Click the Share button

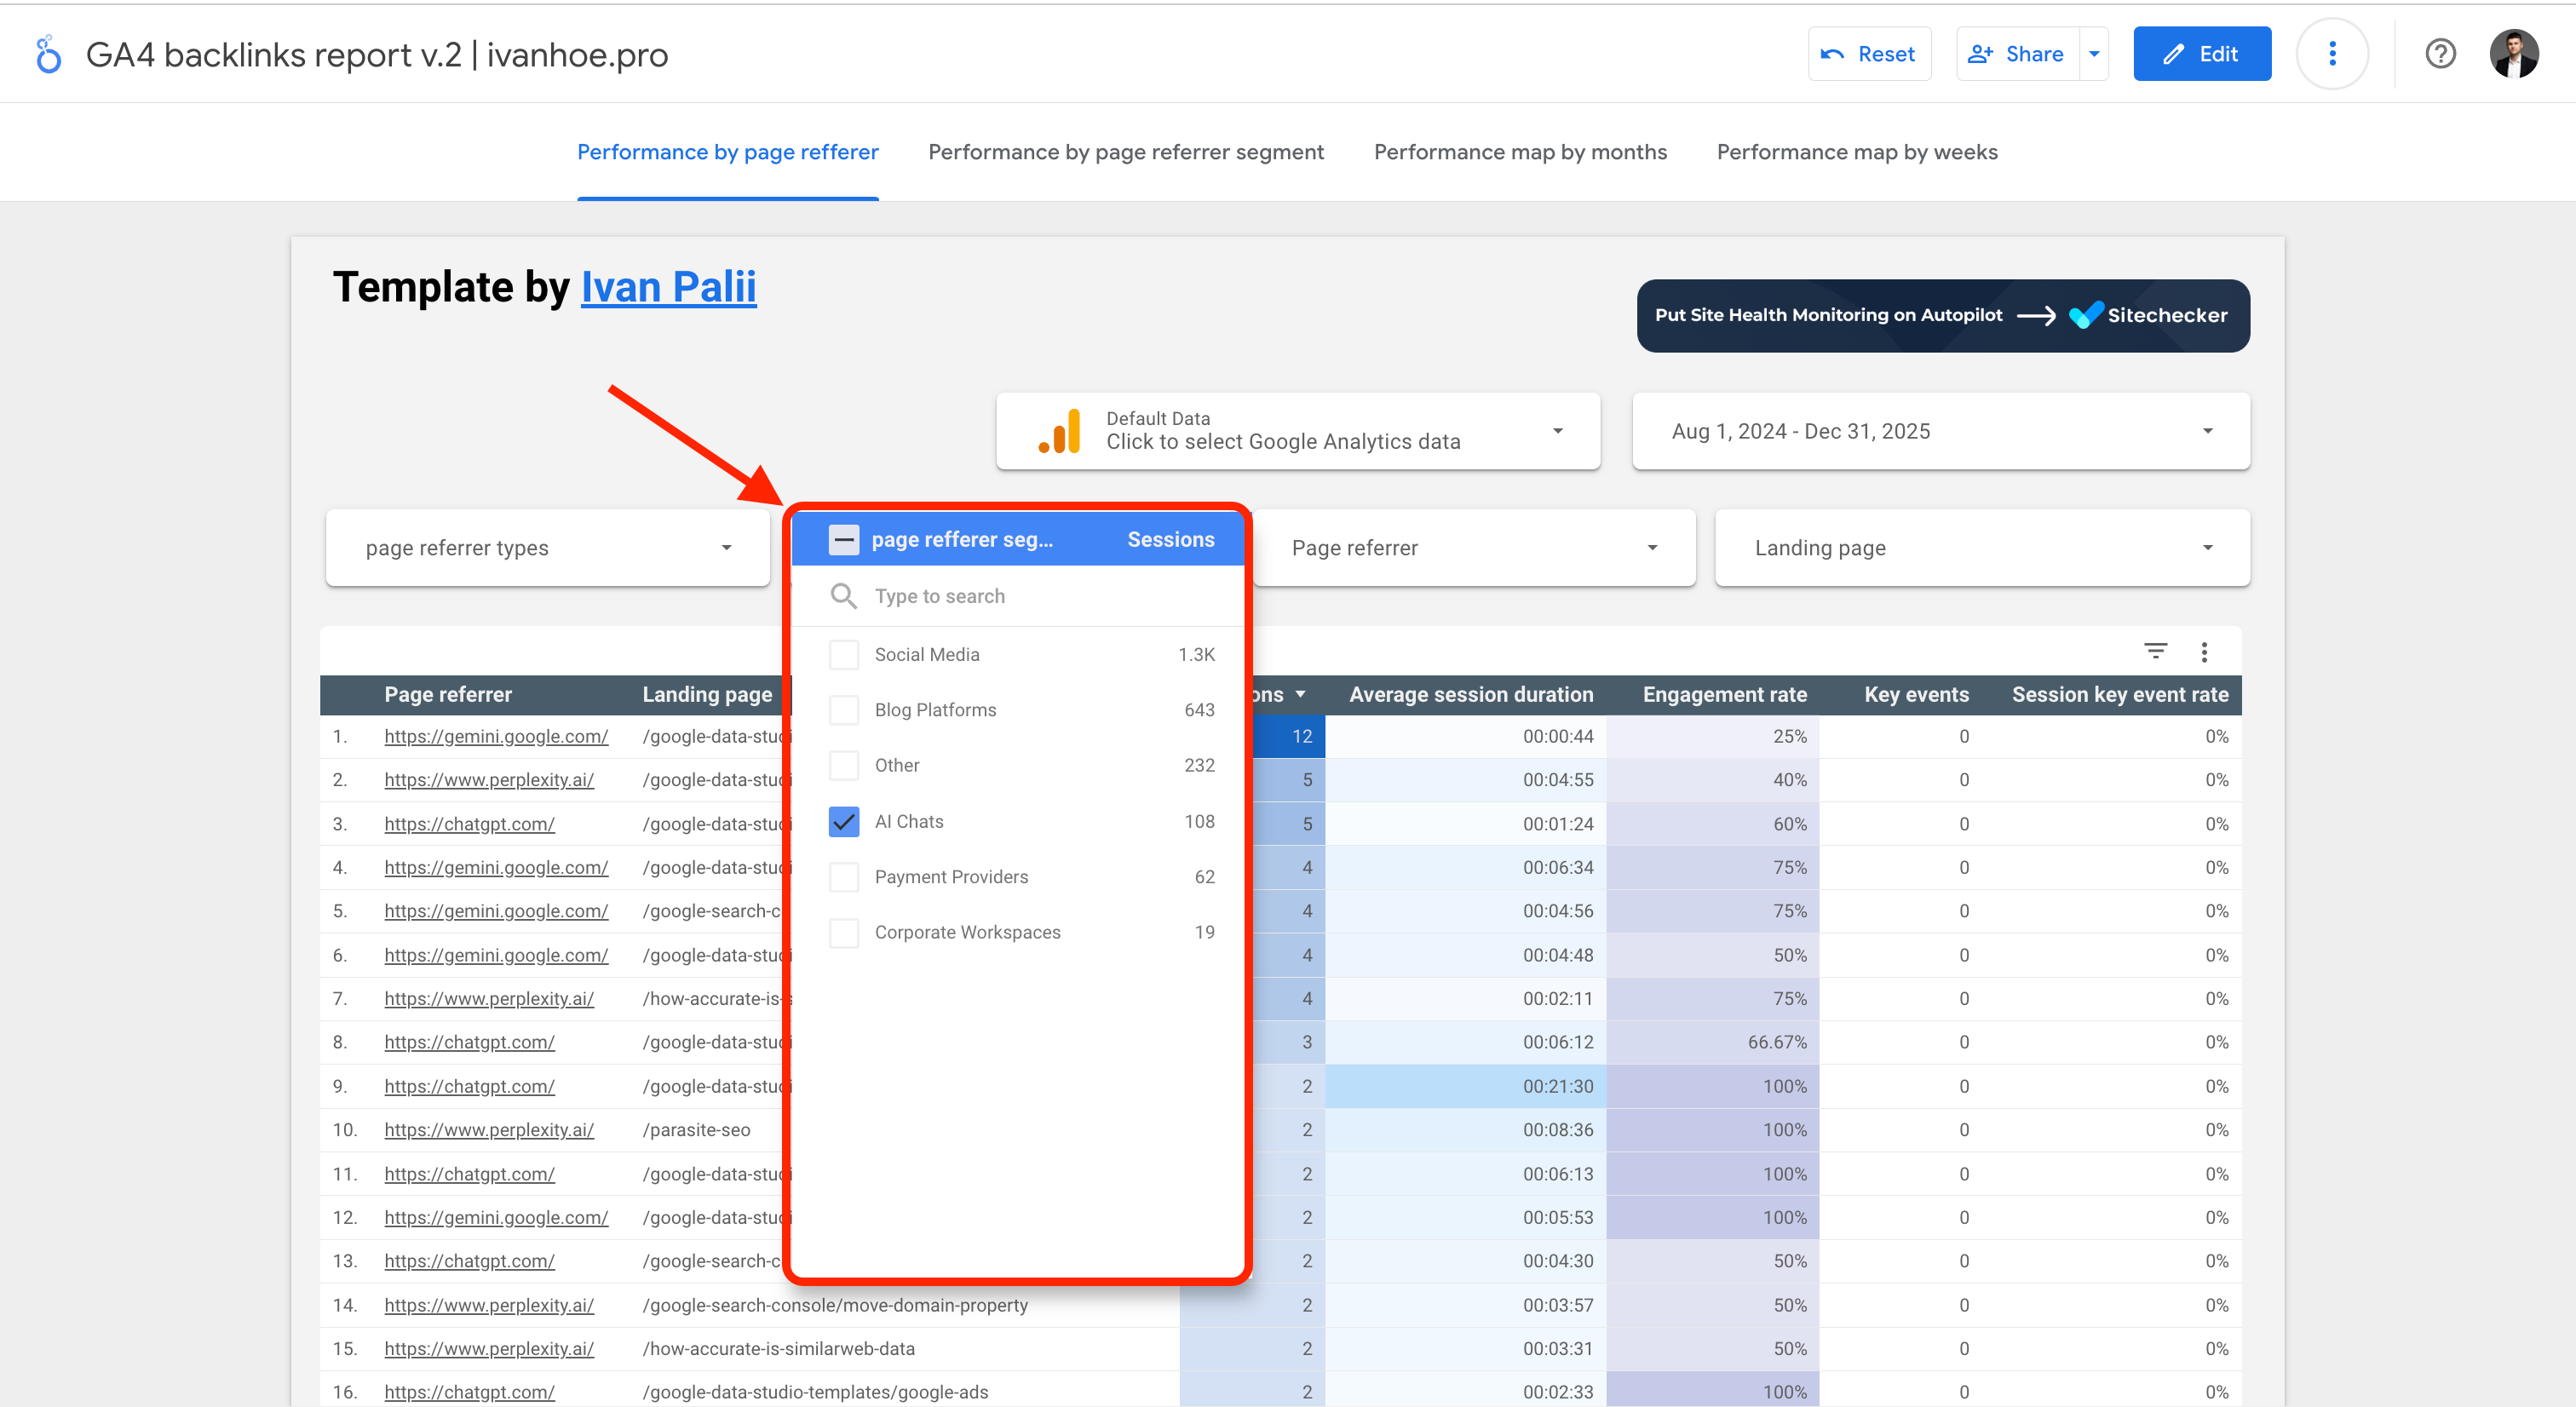click(x=2018, y=54)
